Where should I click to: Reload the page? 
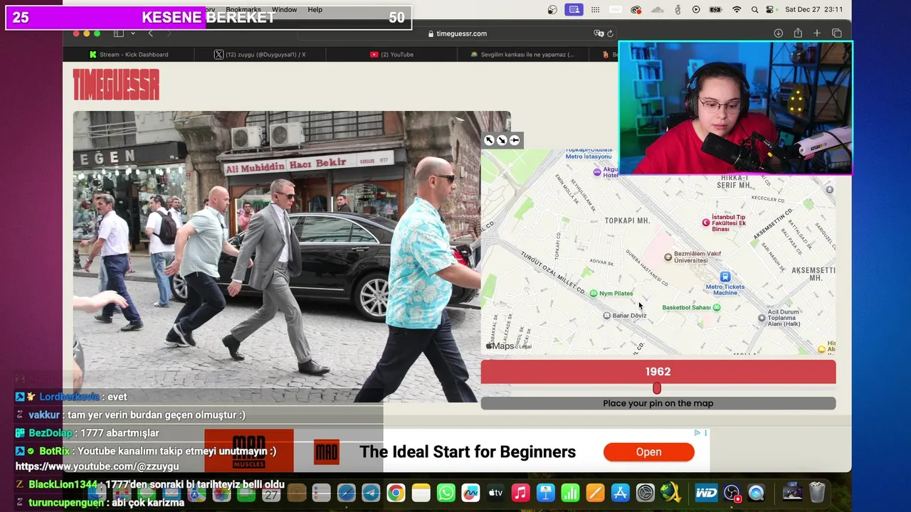pyautogui.click(x=611, y=33)
